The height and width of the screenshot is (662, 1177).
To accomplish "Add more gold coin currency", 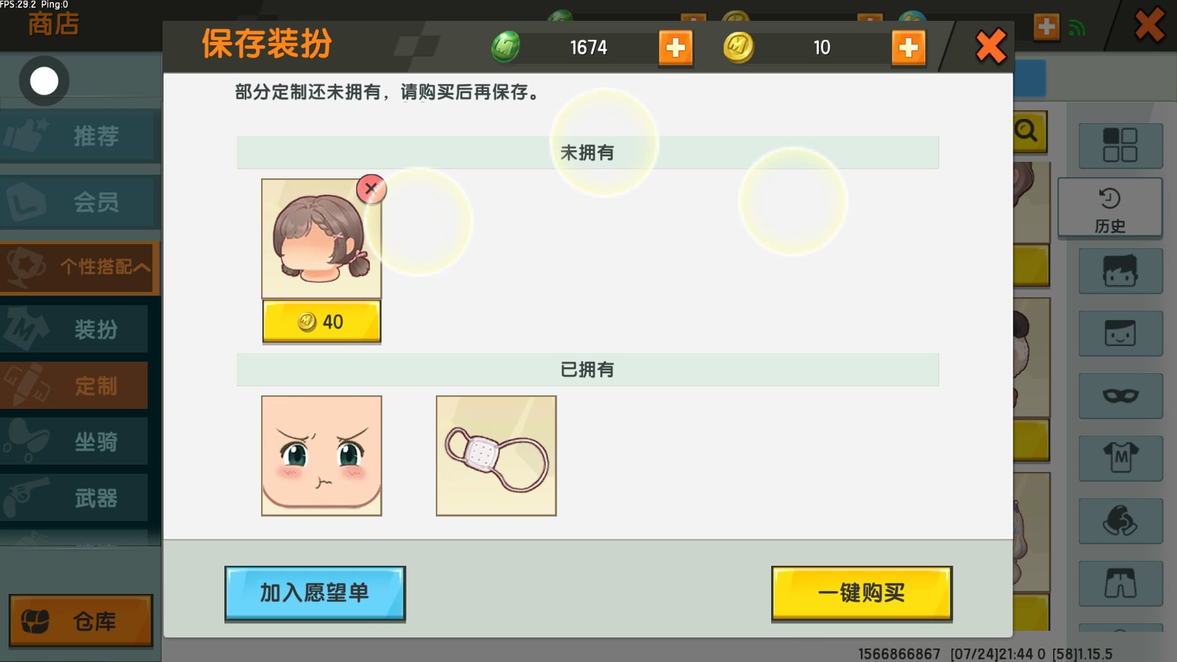I will click(x=908, y=47).
